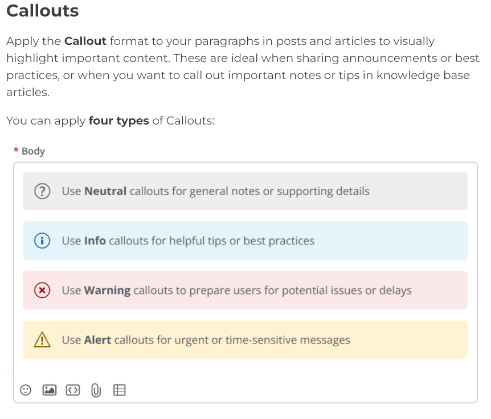Select the yellow Alert callout block
This screenshot has width=491, height=419.
point(245,339)
